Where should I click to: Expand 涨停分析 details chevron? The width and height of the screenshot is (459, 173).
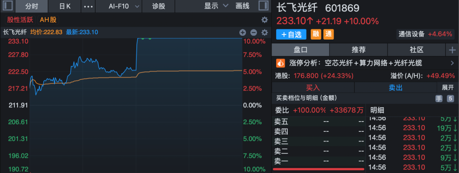(452, 63)
